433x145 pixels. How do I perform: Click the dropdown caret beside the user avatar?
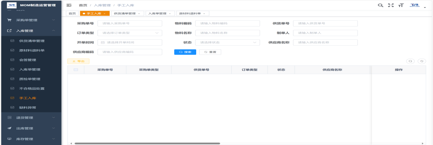pos(425,7)
